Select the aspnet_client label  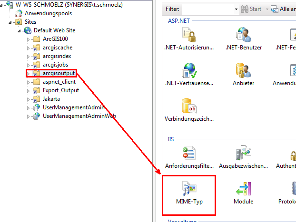pyautogui.click(x=59, y=82)
